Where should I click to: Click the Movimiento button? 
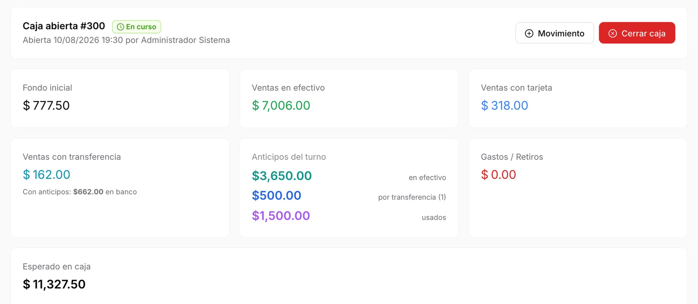(x=554, y=33)
